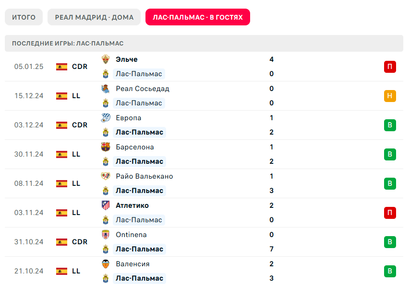
Task: Open the Реал Сосьедад team link
Action: 142,89
